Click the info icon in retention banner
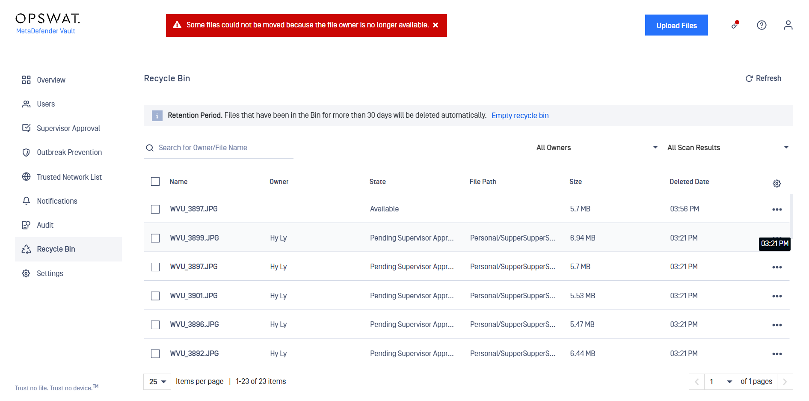This screenshot has height=401, width=809. coord(157,116)
